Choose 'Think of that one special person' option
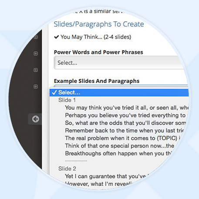The image size is (199, 199). click(120, 146)
